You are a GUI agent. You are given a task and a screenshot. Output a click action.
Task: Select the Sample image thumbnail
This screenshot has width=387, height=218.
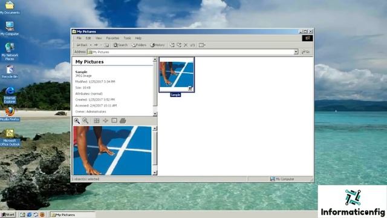click(x=177, y=74)
